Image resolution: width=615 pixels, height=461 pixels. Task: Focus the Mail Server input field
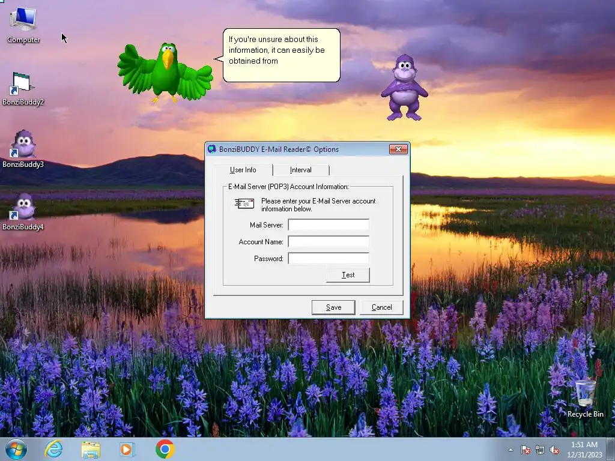point(329,224)
